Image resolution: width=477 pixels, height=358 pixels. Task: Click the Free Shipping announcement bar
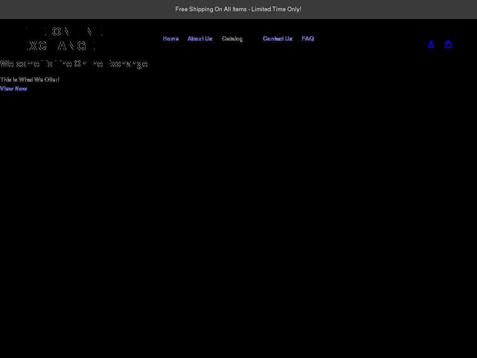238,9
